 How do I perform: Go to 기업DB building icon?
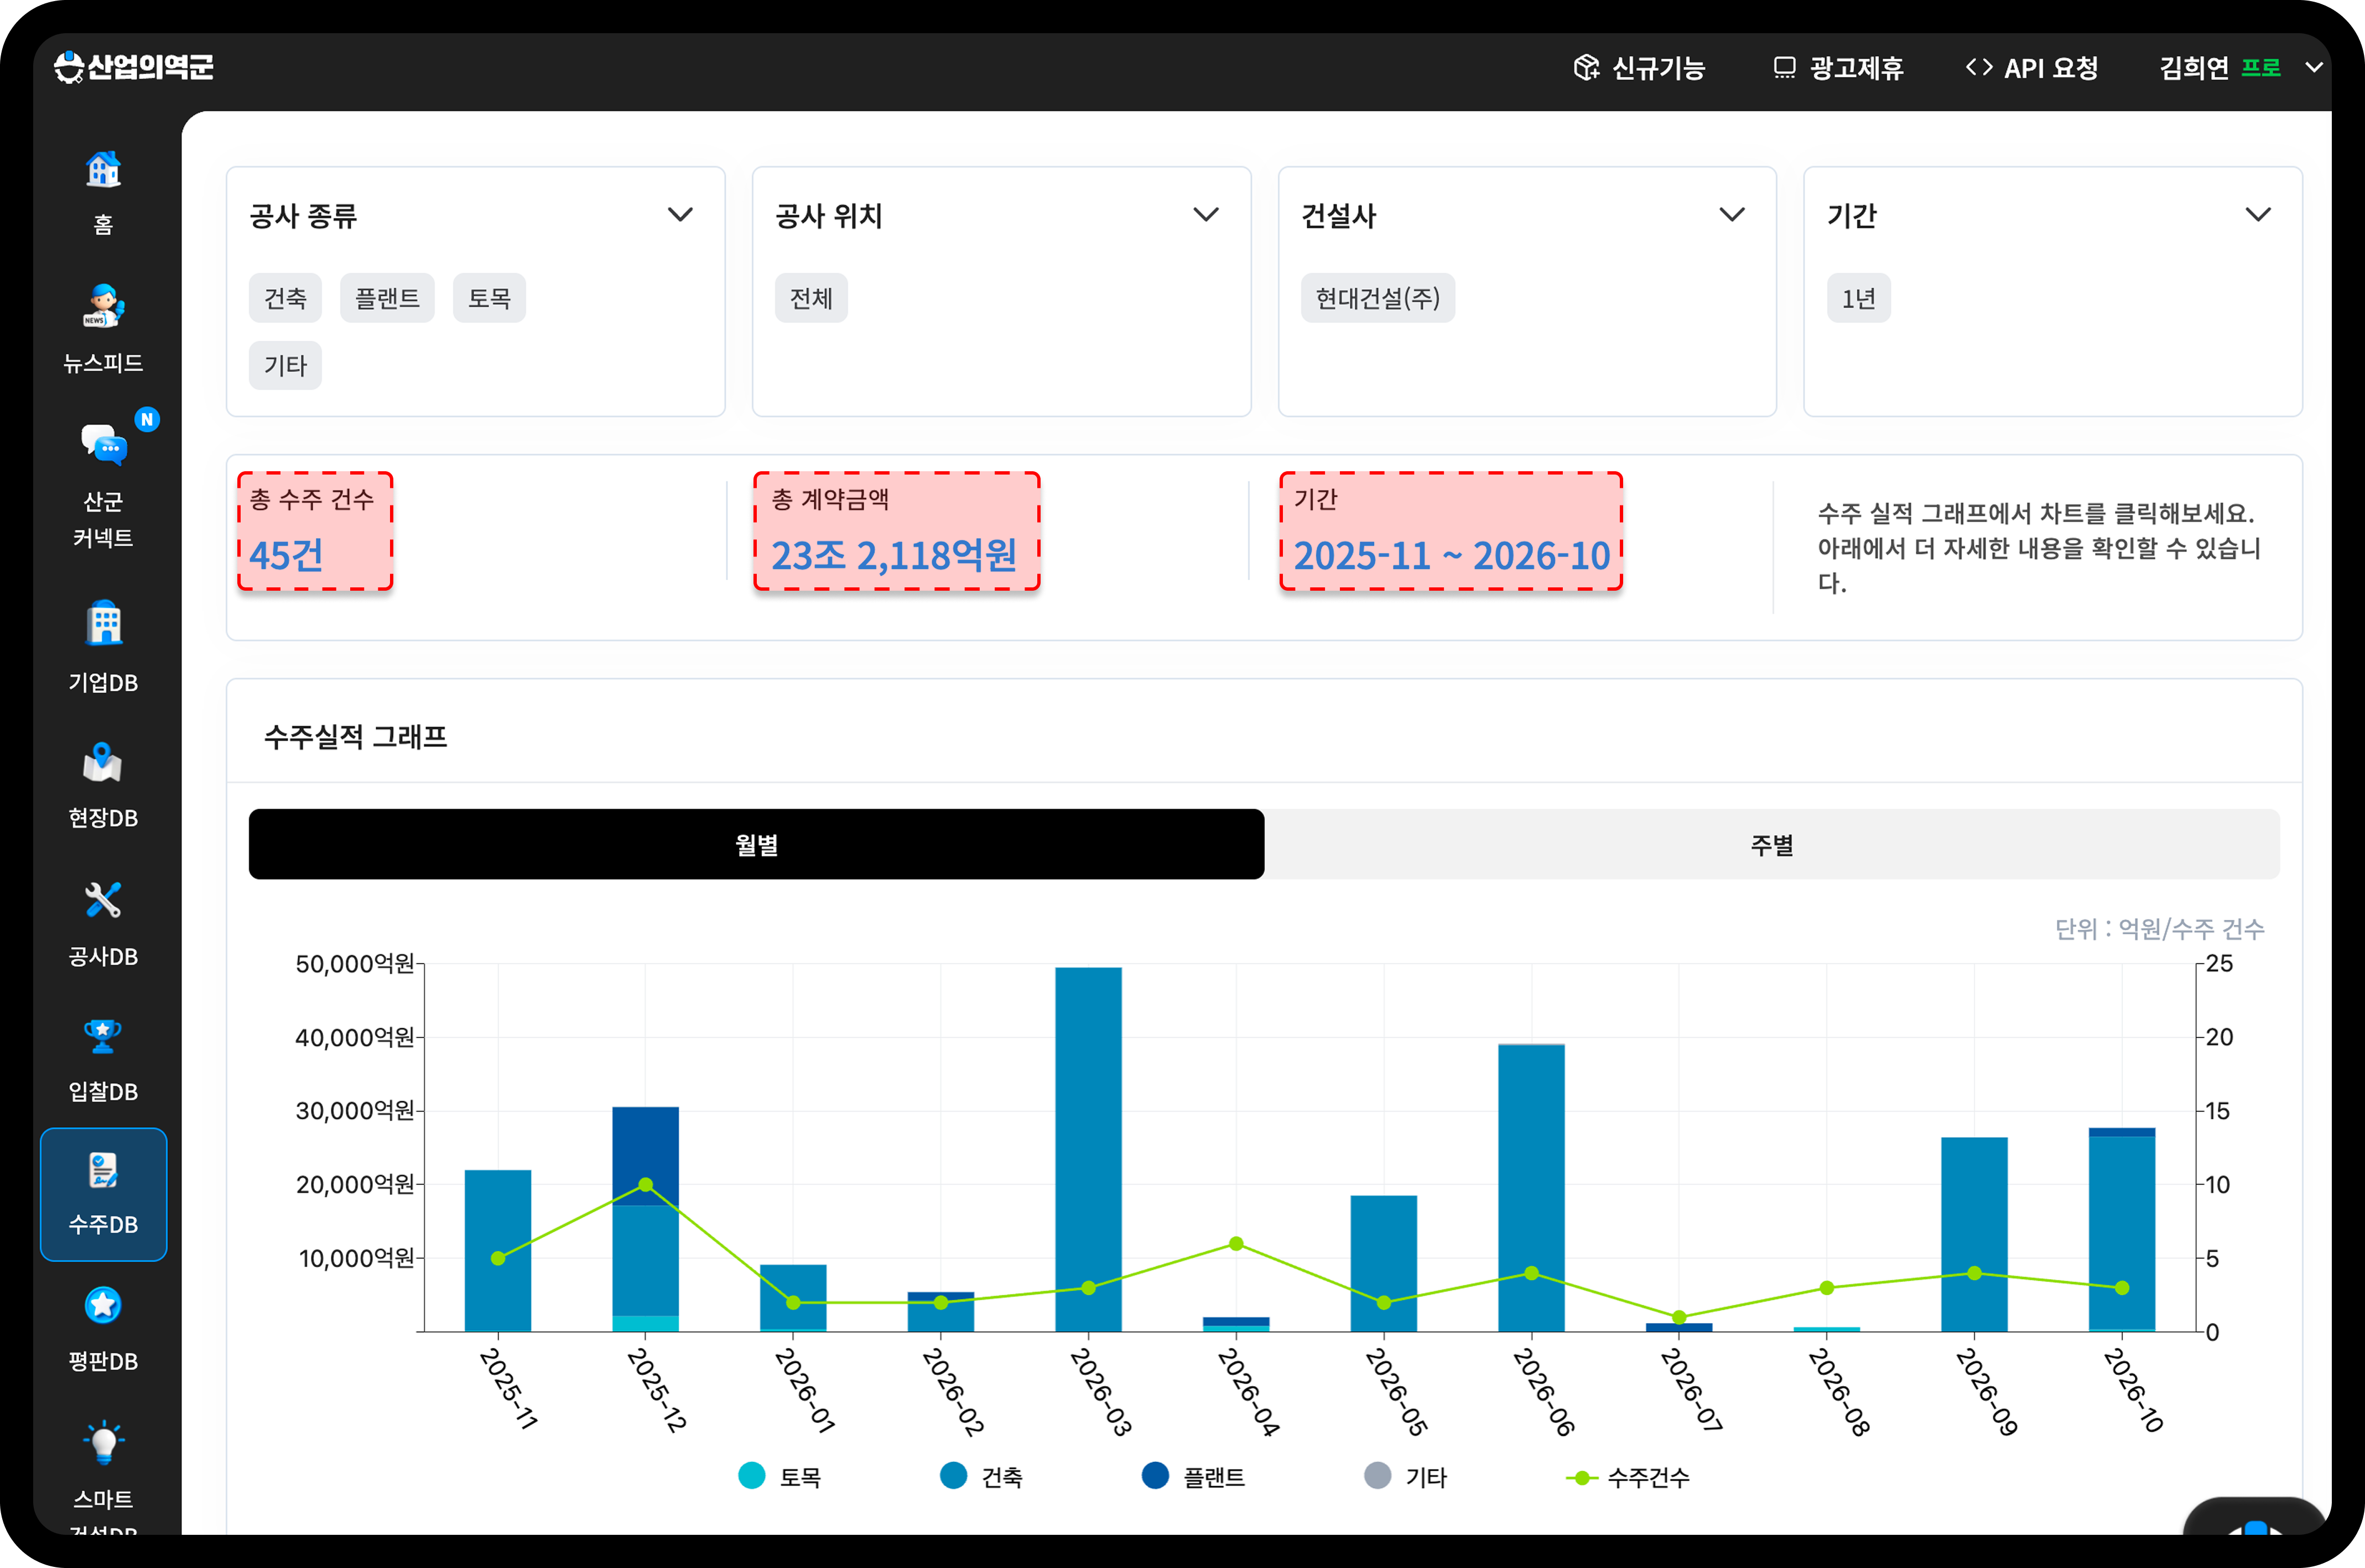click(x=104, y=623)
